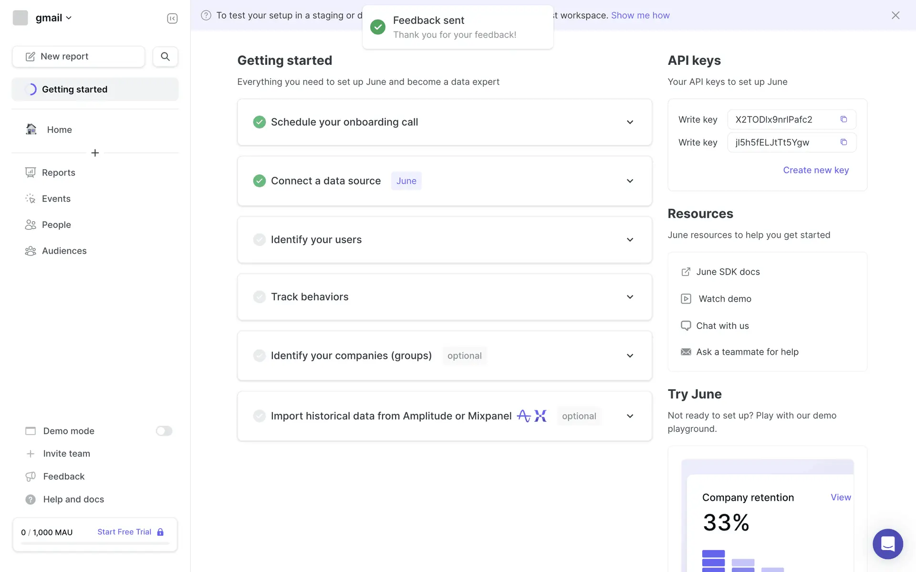
Task: Expand the Connect a data source step
Action: coord(630,181)
